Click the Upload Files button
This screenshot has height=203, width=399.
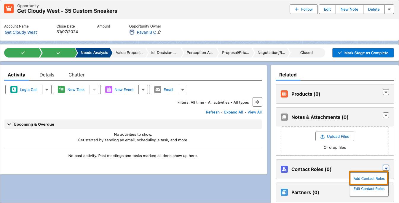335,137
